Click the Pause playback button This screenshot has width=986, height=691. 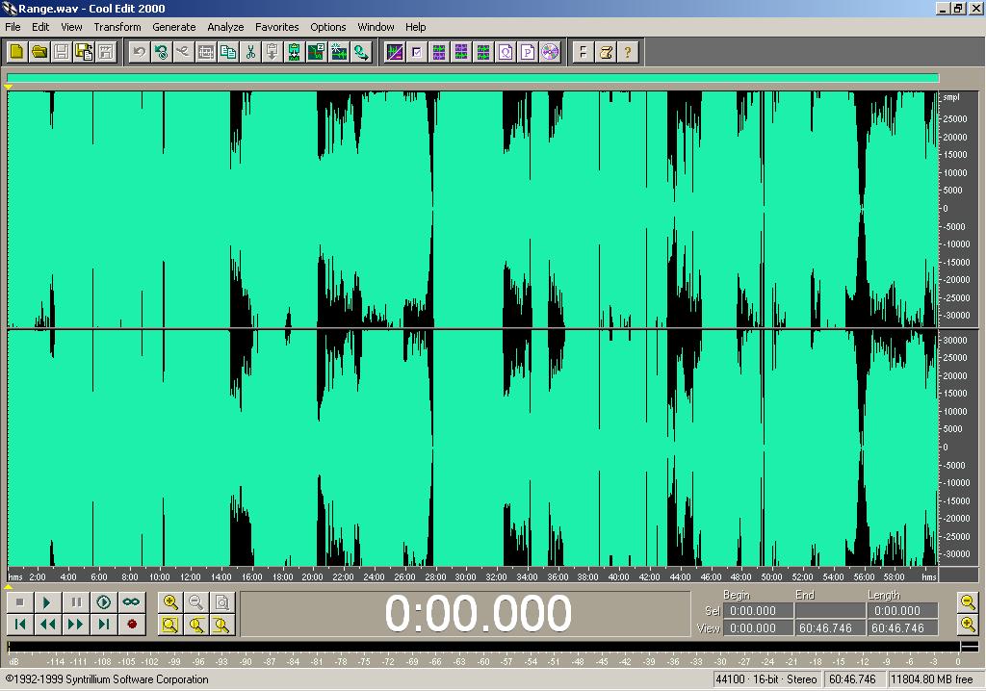point(75,602)
